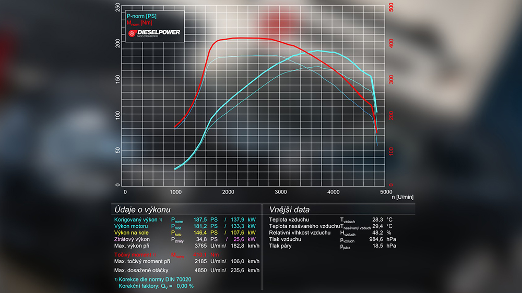Screen dimensions: 522x293
Task: Click the "Korekce dle normy DIN 70020" footnote
Action: pos(153,279)
